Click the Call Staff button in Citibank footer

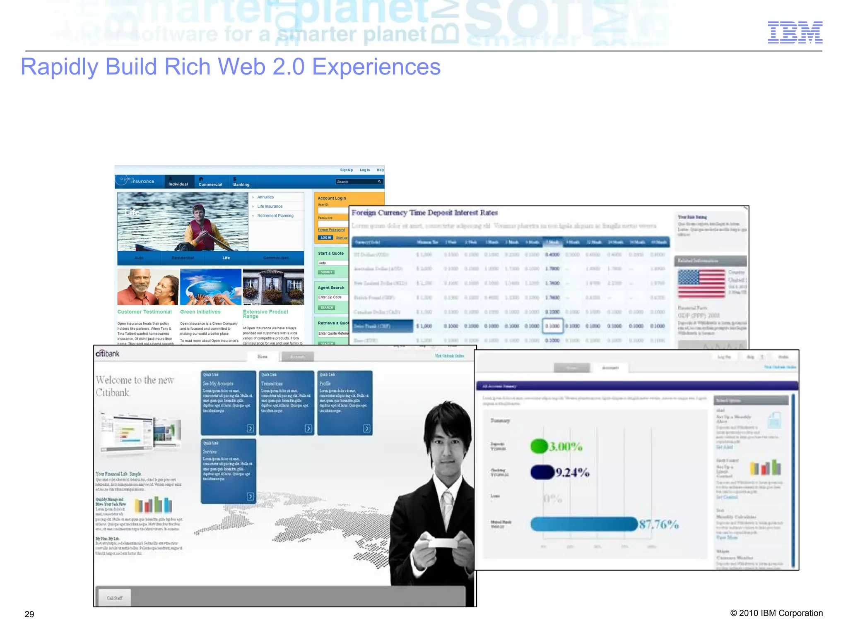point(115,598)
